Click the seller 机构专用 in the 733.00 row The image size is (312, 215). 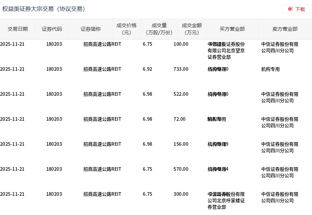(270, 69)
